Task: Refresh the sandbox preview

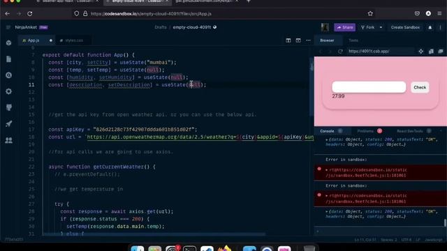Action: click(x=340, y=52)
